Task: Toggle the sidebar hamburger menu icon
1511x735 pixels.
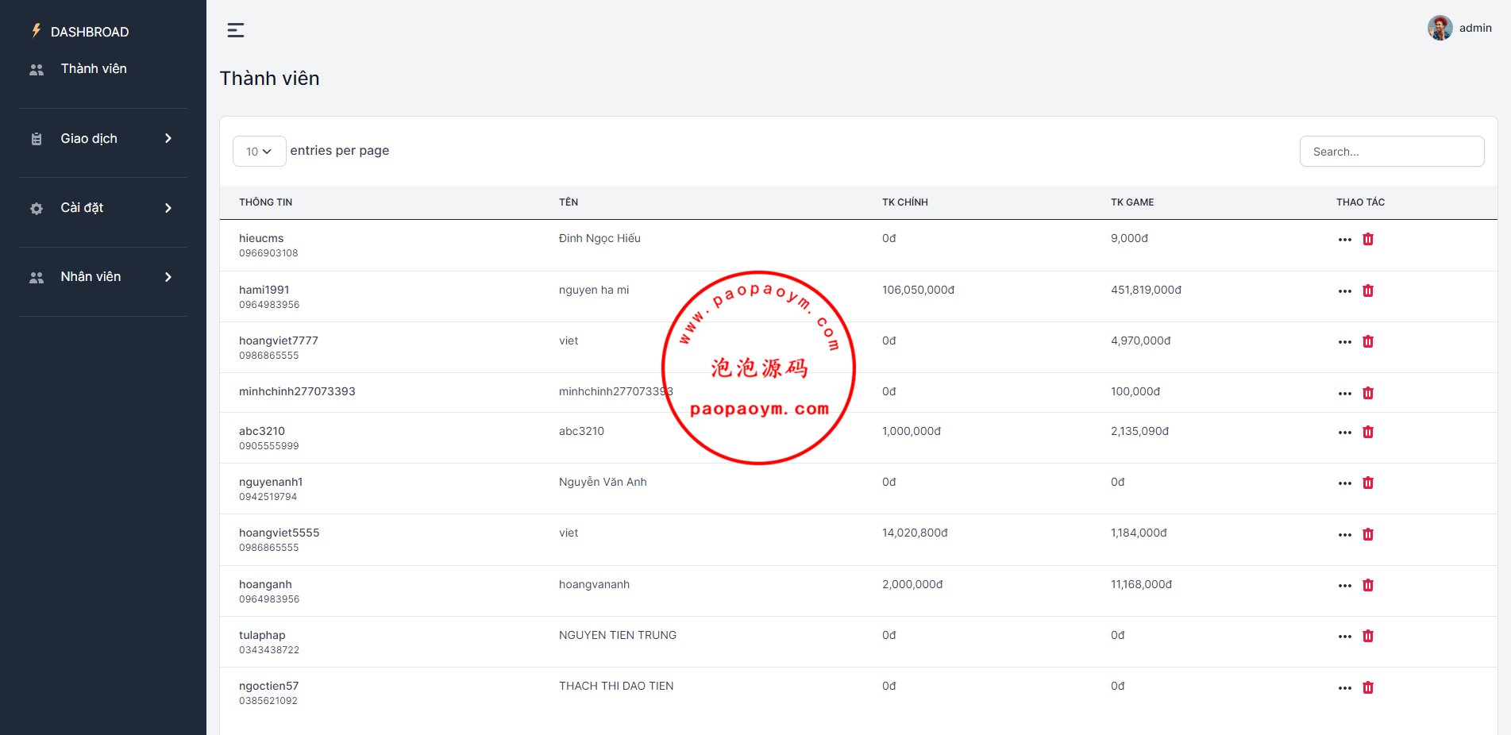Action: (235, 30)
